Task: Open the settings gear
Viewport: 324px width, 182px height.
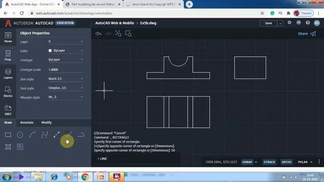Action: tap(289, 23)
